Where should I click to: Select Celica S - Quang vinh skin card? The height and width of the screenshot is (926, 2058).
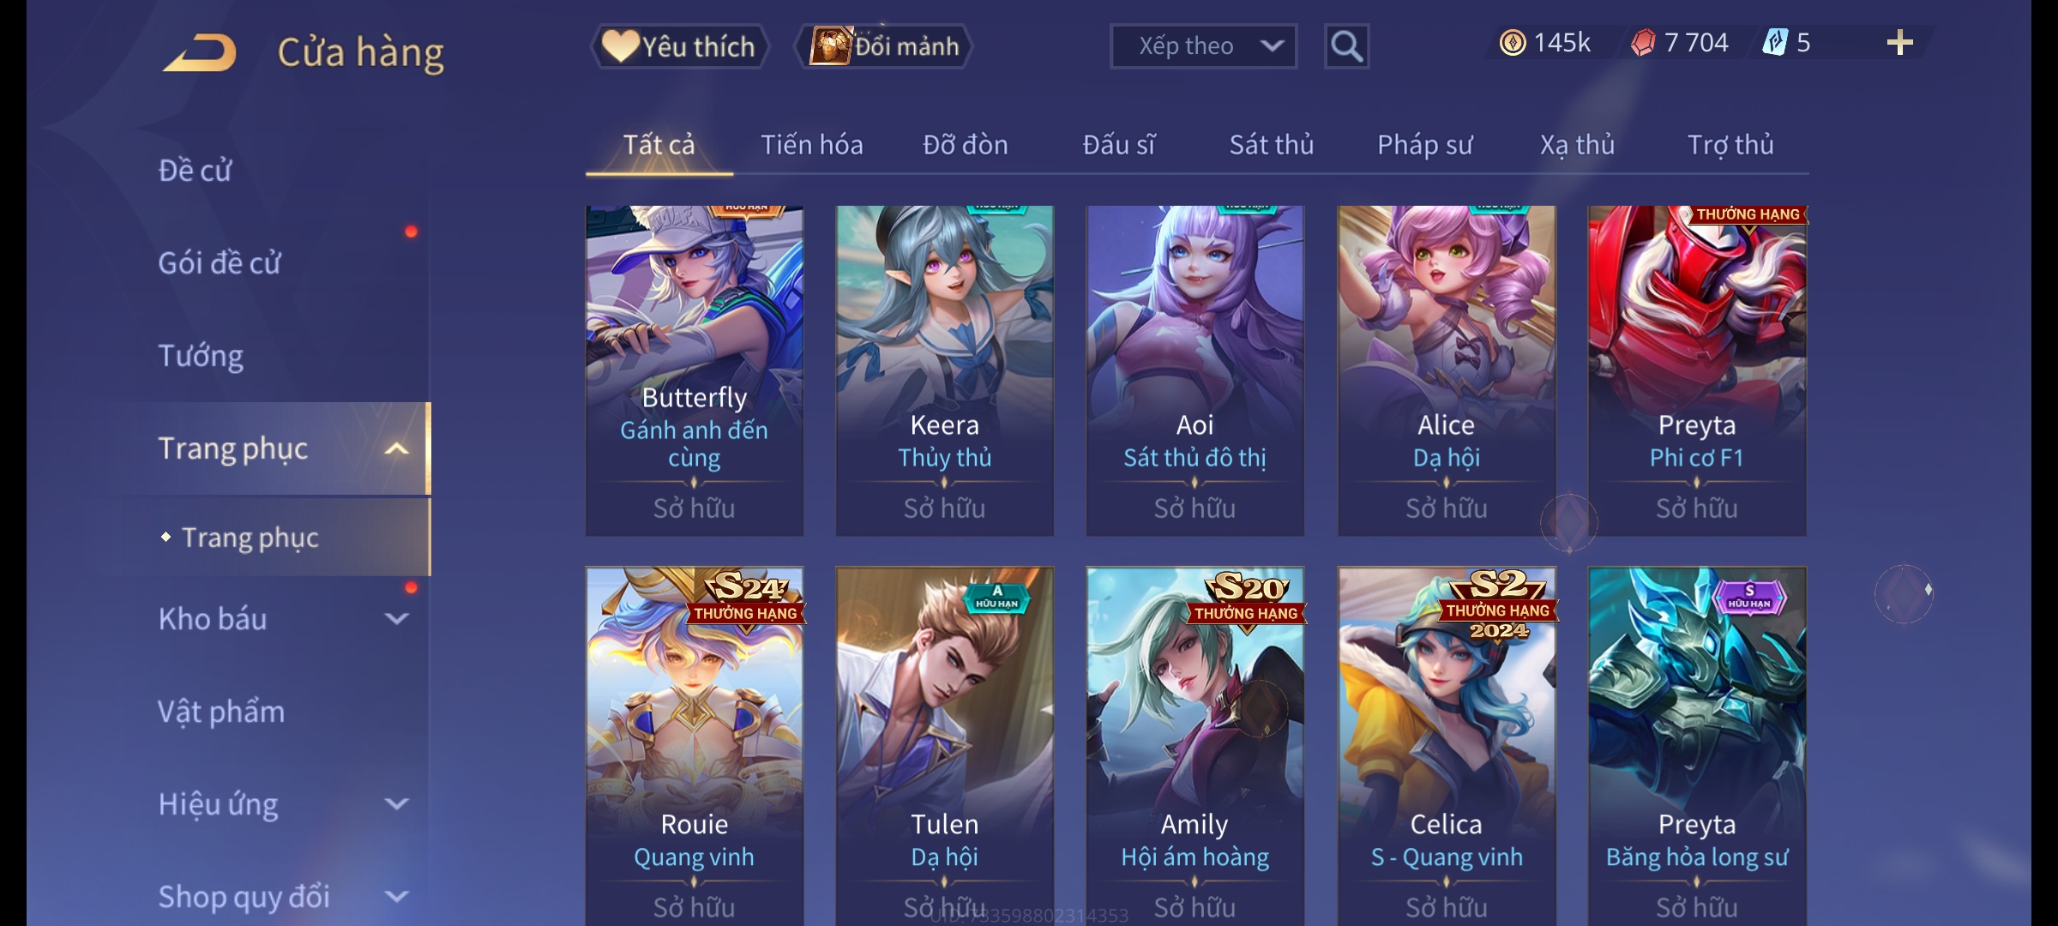point(1447,746)
